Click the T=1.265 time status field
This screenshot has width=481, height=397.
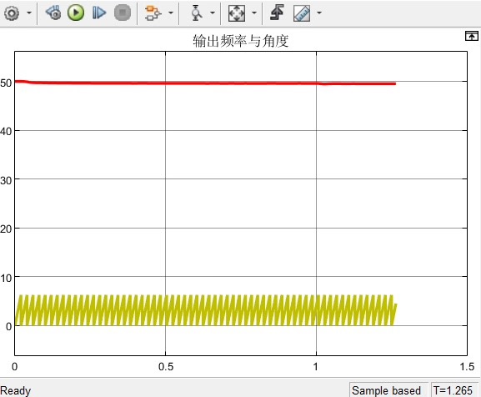pos(453,390)
